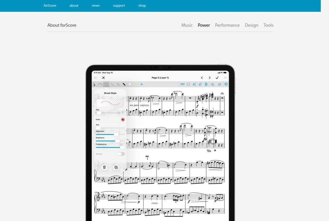Click the brush stroke preview thumbnail
Screen dimensions: 329x221
pos(110,103)
